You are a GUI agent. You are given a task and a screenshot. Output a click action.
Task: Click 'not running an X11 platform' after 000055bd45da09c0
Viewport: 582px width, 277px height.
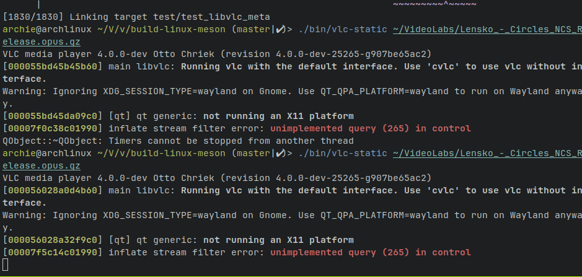click(x=278, y=117)
